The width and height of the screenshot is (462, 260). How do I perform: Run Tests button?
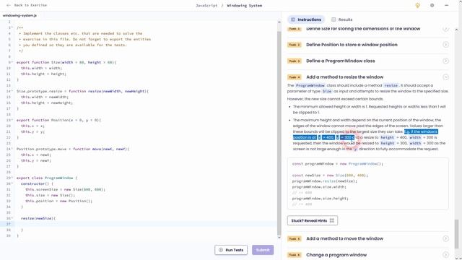point(231,250)
